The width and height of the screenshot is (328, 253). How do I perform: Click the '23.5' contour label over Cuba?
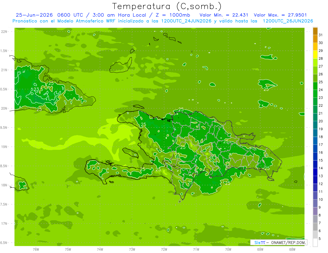tap(38, 89)
